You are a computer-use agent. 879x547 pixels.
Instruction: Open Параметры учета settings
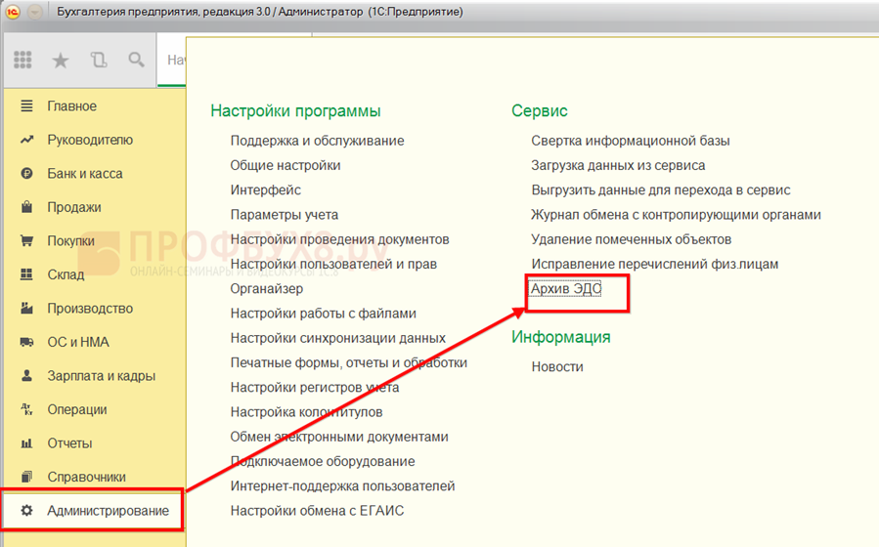point(284,215)
